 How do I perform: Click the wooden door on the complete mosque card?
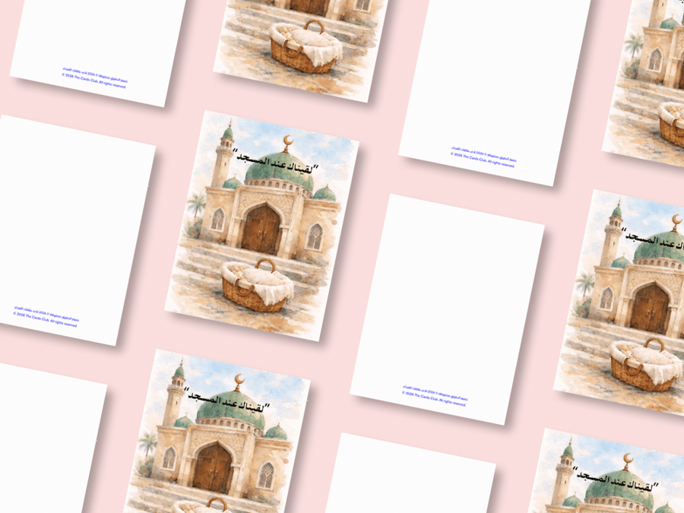261,230
